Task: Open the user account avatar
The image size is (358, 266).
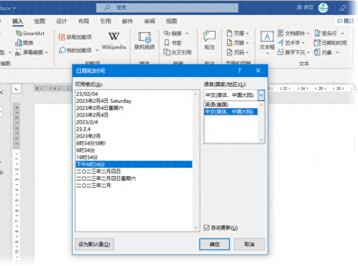Action: click(323, 8)
